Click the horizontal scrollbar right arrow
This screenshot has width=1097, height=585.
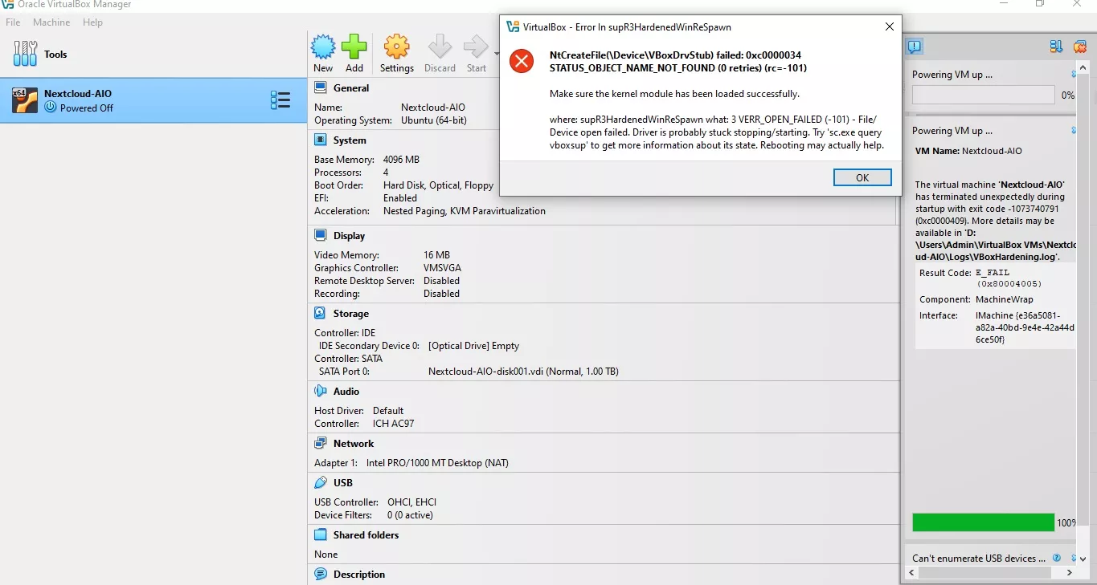1070,573
